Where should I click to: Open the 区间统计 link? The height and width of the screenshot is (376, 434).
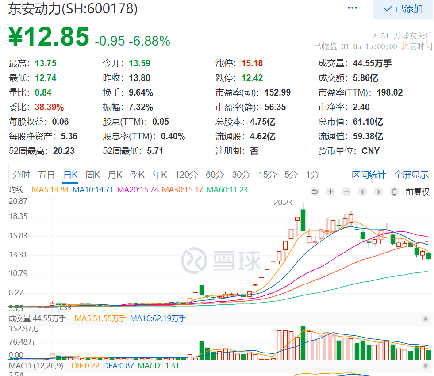[369, 175]
